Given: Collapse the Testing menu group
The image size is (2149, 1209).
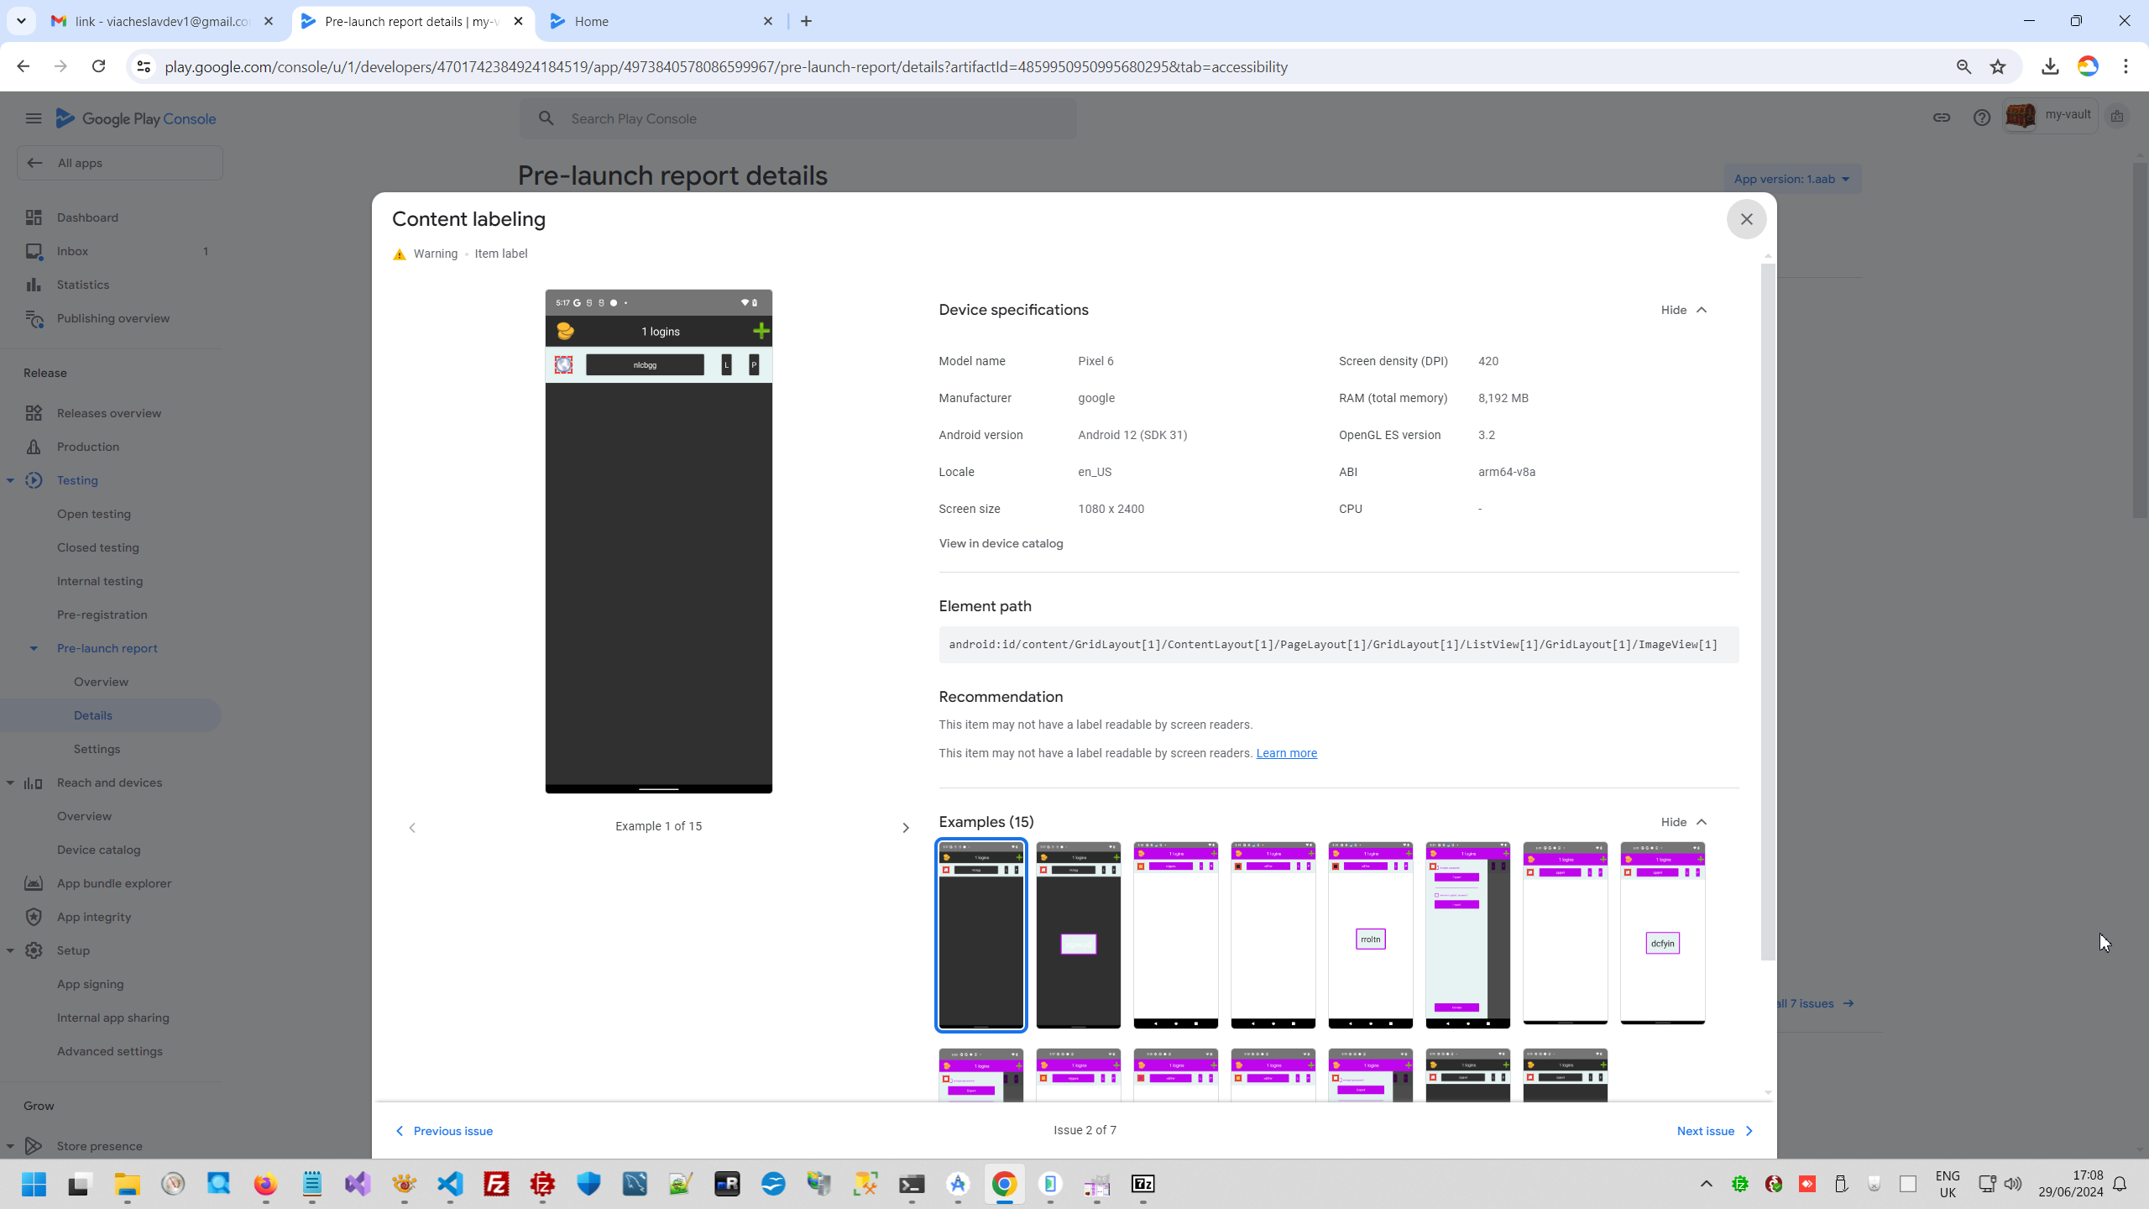Looking at the screenshot, I should [x=10, y=480].
